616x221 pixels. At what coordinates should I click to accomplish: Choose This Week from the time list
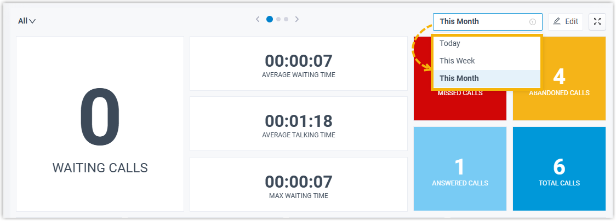pos(457,61)
